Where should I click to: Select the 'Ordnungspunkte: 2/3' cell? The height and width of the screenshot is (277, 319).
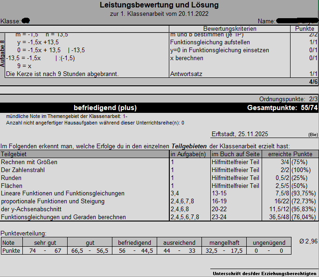point(288,99)
